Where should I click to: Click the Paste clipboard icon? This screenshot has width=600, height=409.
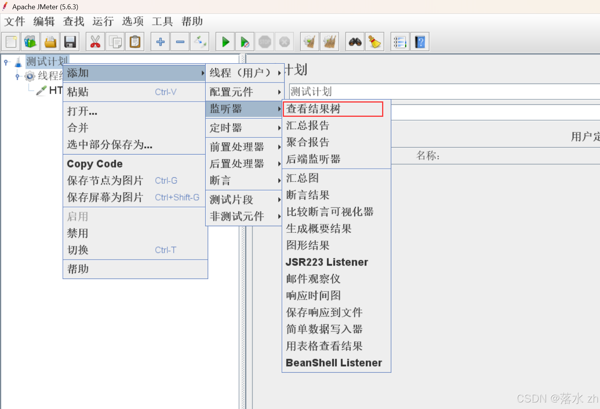tap(135, 42)
